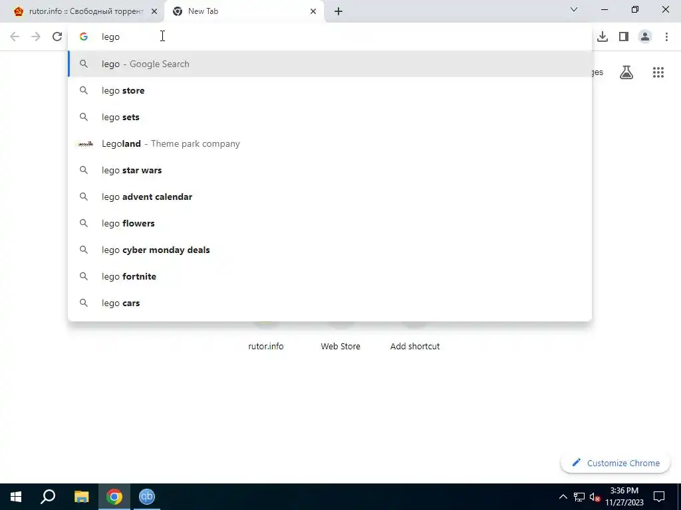Choose the 'lego store' suggestion
The height and width of the screenshot is (510, 681).
[330, 90]
